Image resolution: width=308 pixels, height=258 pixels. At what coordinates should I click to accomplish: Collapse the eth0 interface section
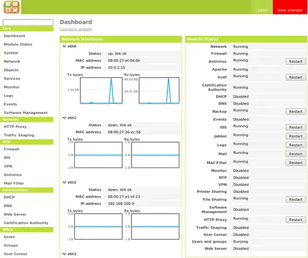[x=64, y=47]
